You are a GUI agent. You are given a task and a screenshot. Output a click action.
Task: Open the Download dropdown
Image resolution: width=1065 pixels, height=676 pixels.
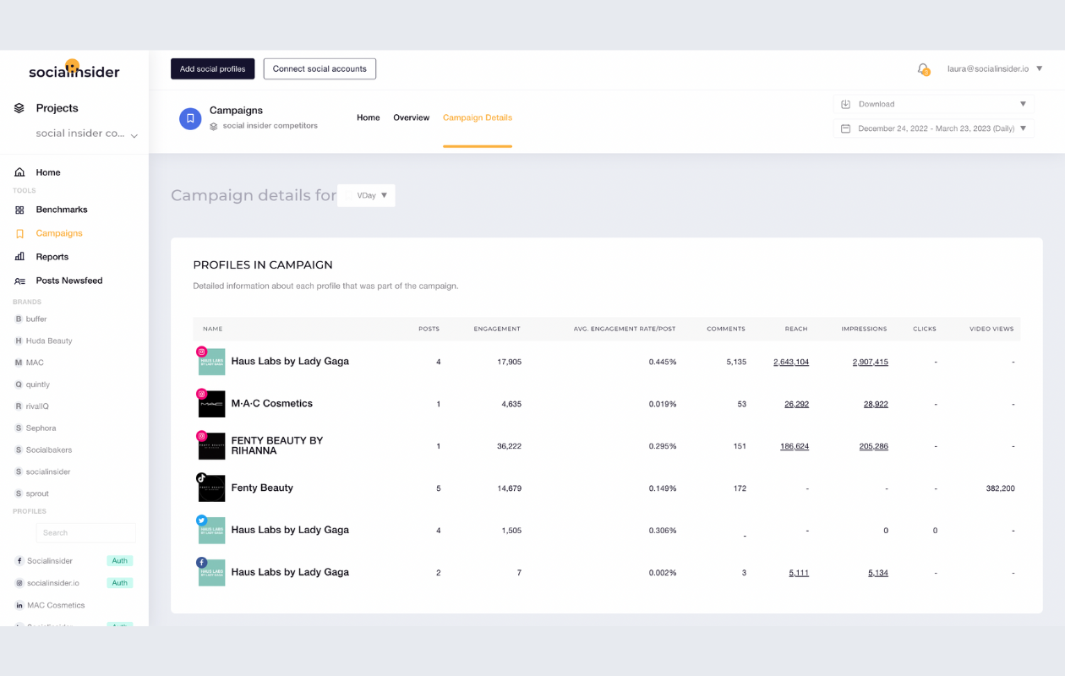click(934, 104)
